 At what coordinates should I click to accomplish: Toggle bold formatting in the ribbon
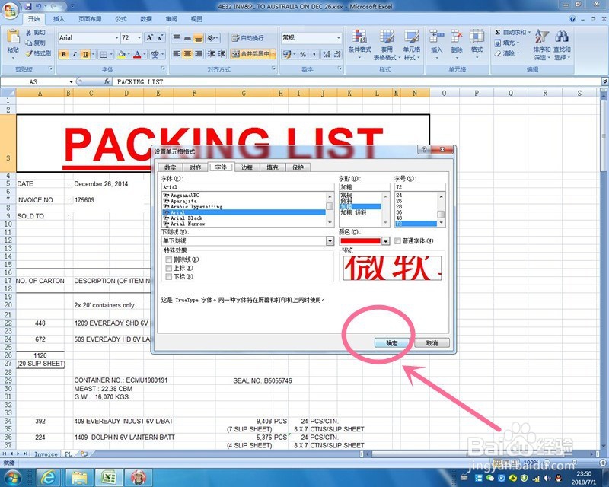(x=63, y=53)
